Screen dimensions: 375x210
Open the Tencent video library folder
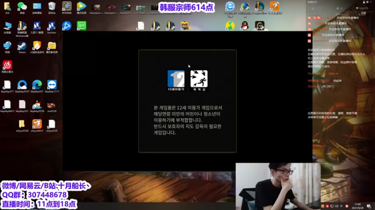pos(52,47)
